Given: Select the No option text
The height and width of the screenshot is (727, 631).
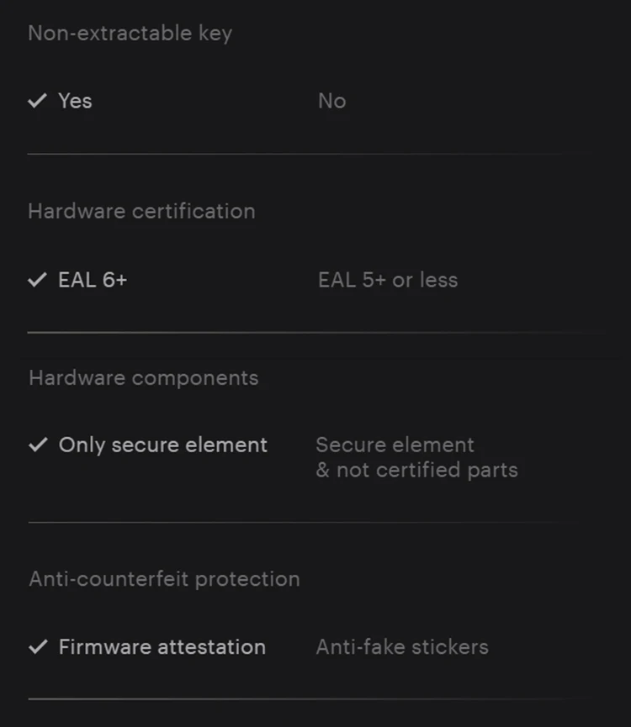Looking at the screenshot, I should 331,101.
